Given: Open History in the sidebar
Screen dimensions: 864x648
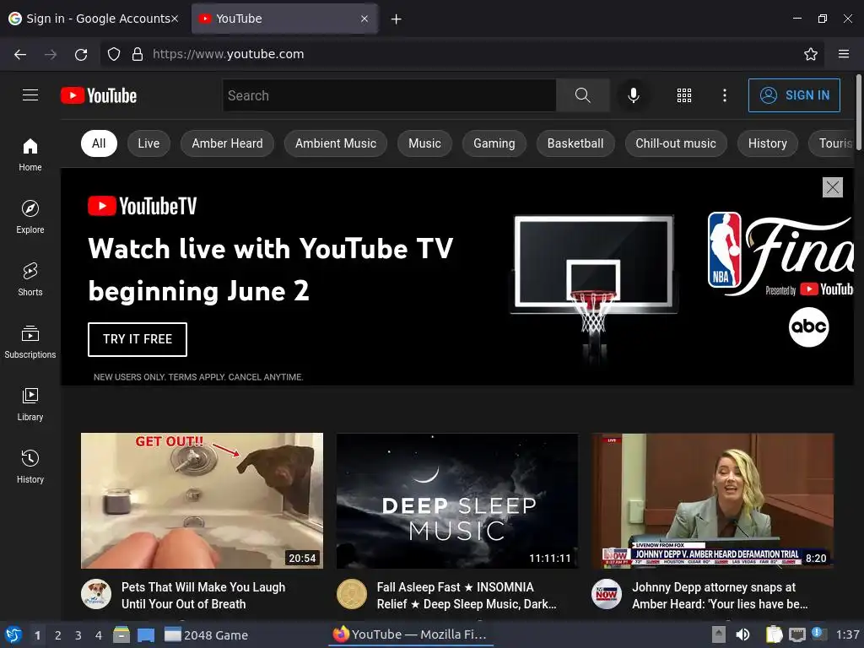Looking at the screenshot, I should tap(30, 467).
